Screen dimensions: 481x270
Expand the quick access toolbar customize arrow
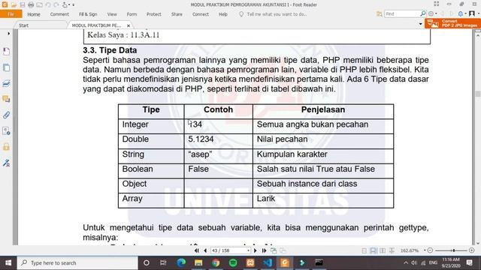point(74,5)
